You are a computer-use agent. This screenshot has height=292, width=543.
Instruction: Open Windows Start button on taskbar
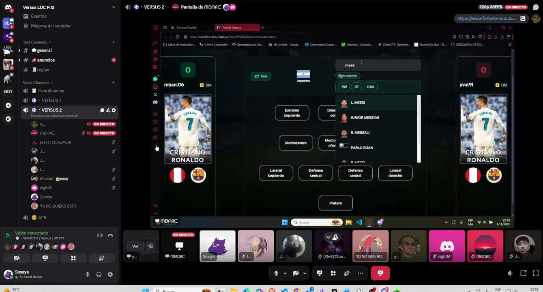pyautogui.click(x=146, y=290)
